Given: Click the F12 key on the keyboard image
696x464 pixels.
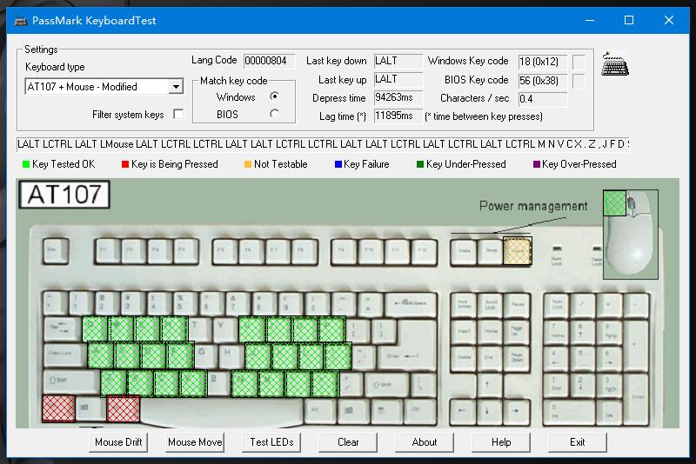Looking at the screenshot, I should coord(423,252).
